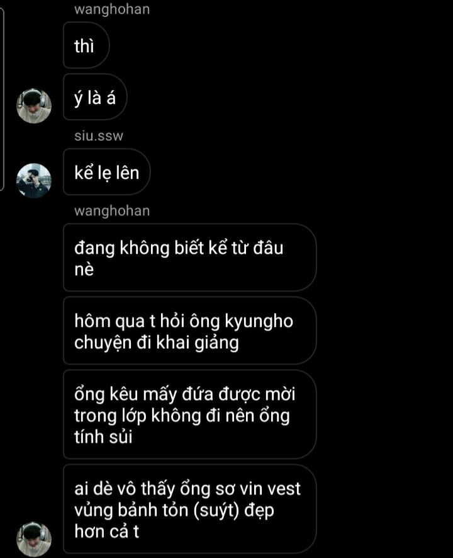Select the "đang không biết kể từ đâu" message
Screen dimensions: 453x558
click(x=189, y=258)
